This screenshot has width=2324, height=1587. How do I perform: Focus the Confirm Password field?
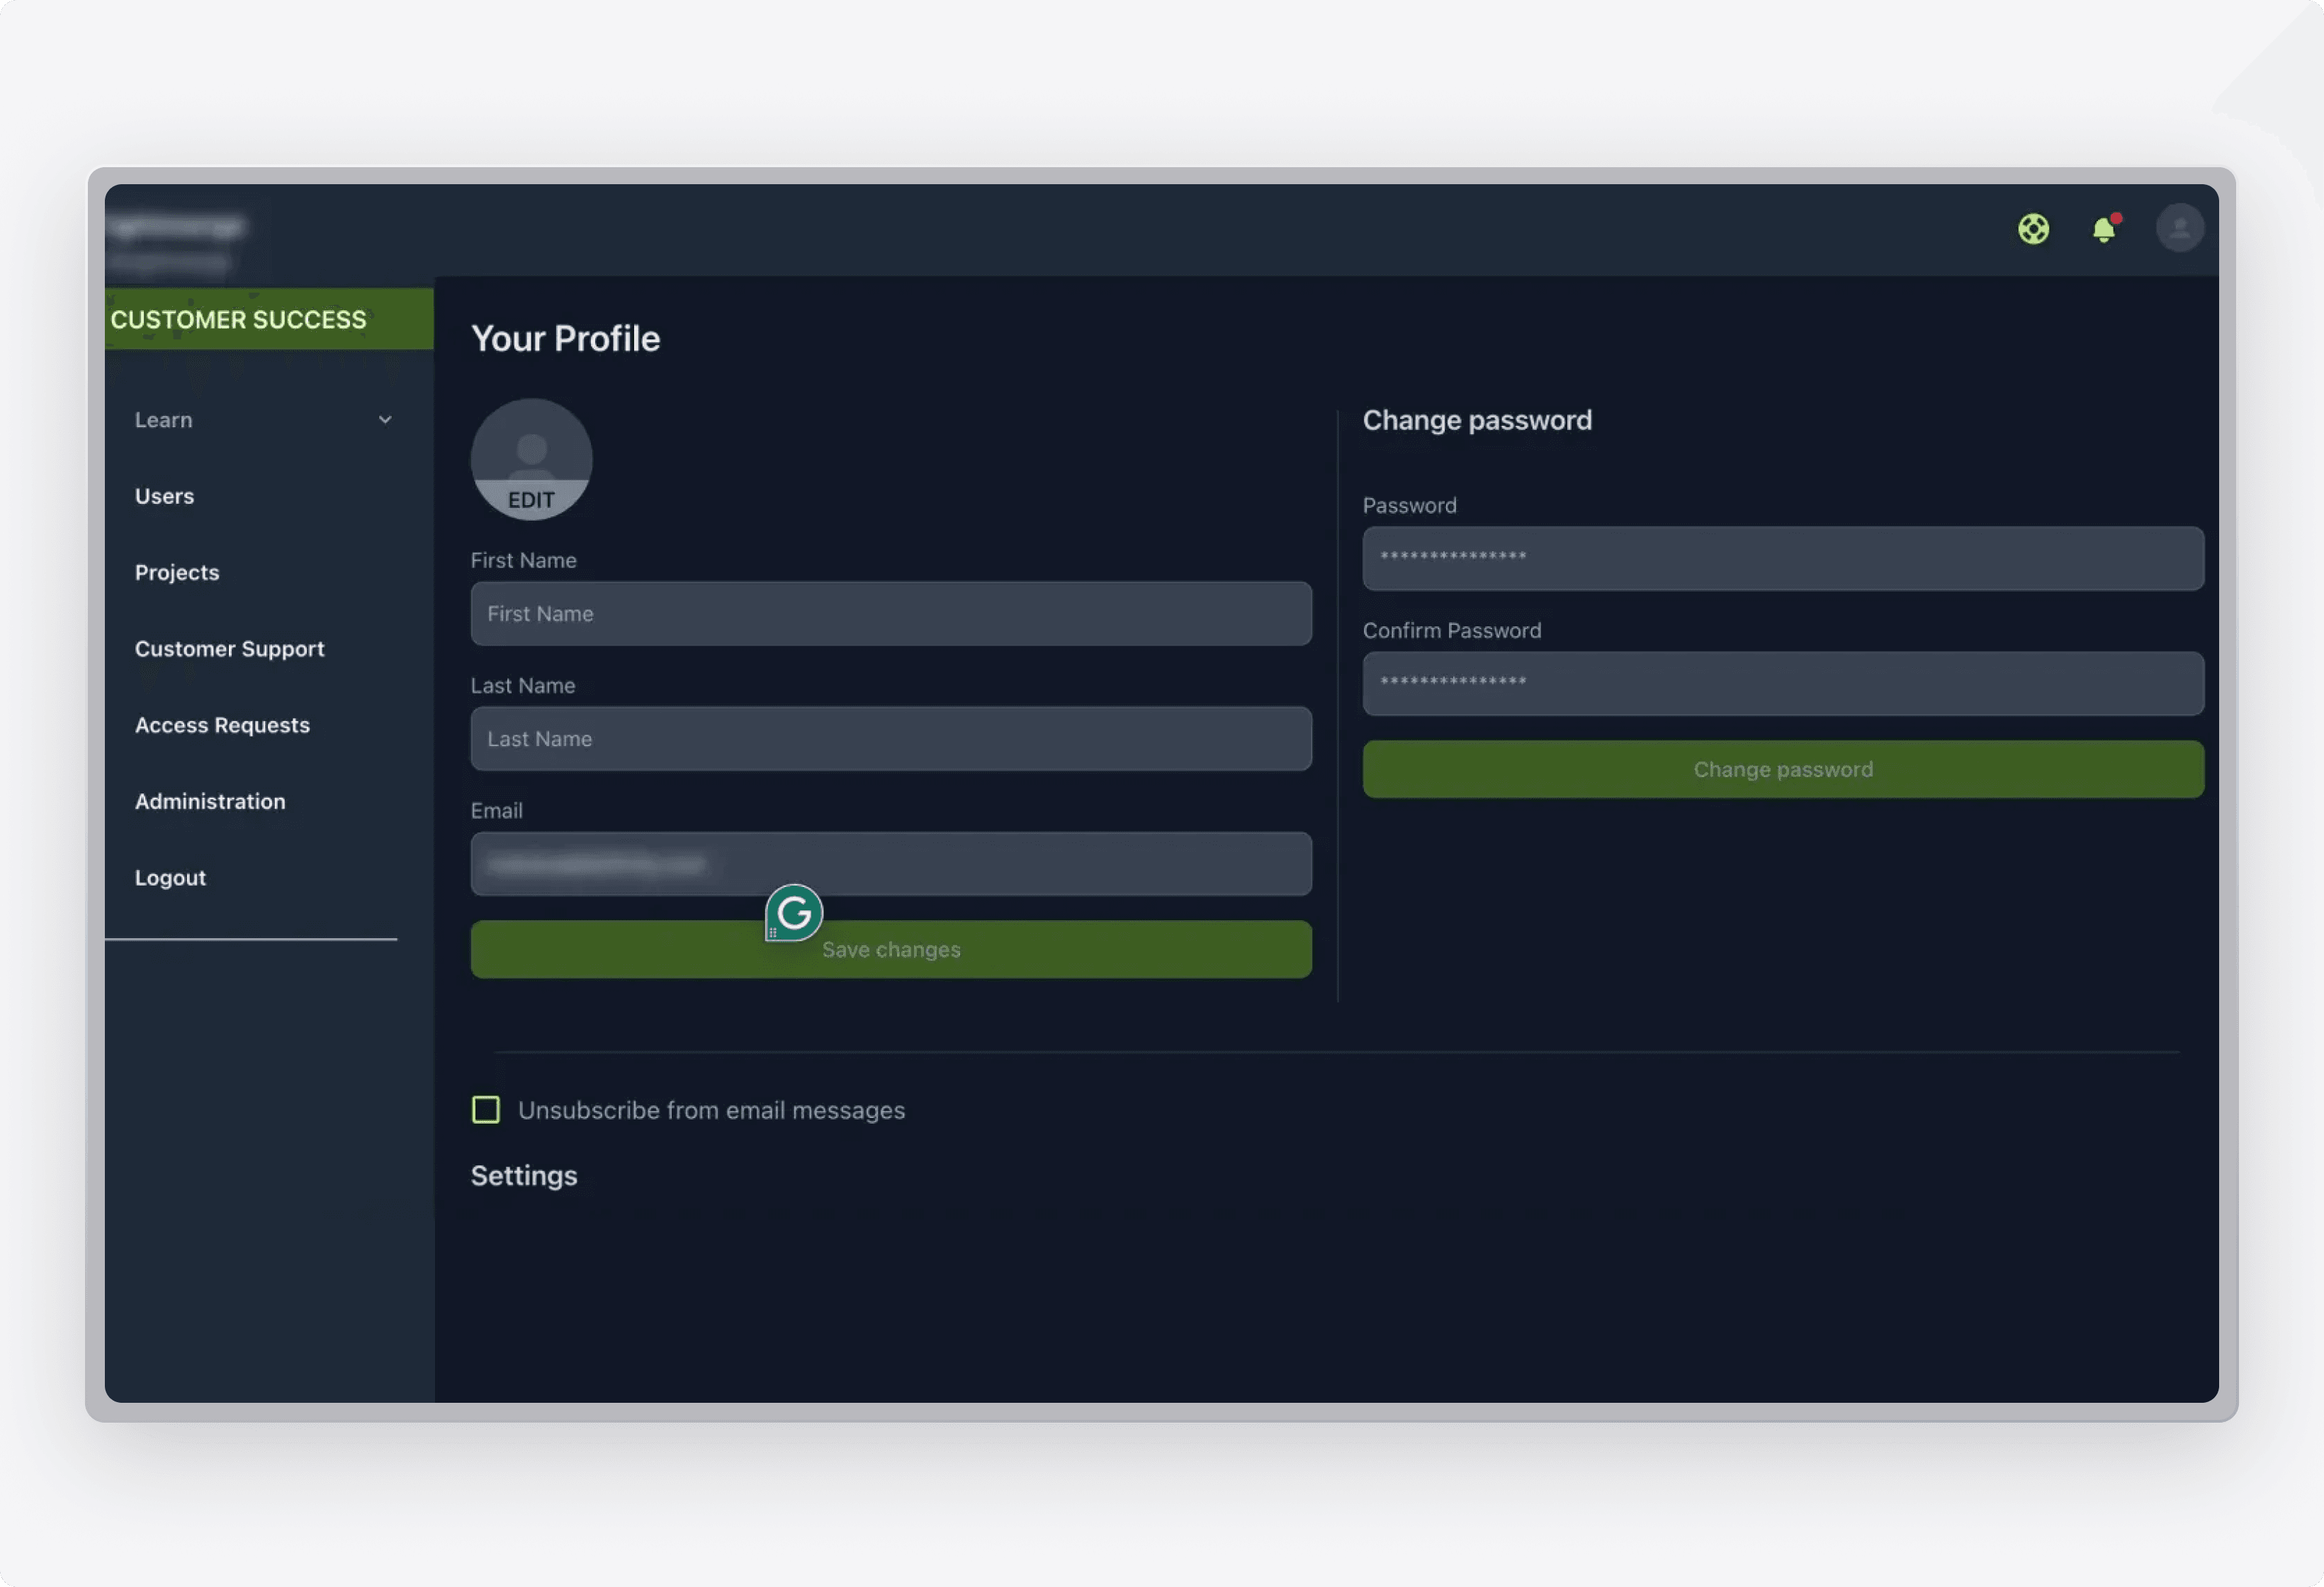point(1783,683)
